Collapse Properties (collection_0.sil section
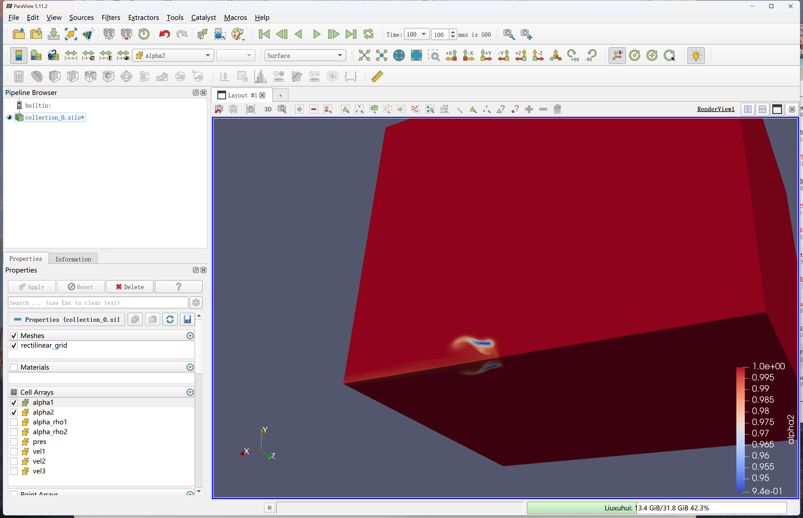Screen dimensions: 803x518 [x=67, y=319]
